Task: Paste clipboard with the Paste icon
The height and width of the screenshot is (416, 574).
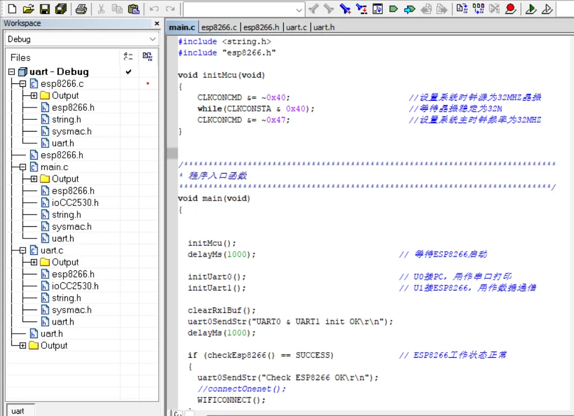Action: pyautogui.click(x=133, y=9)
